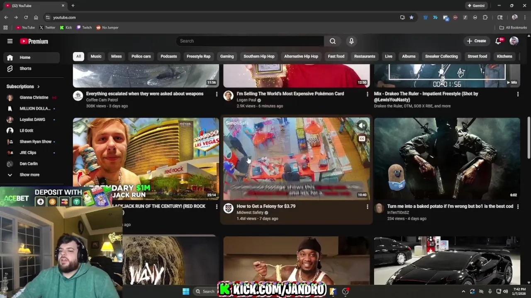Select the Music filter chip

click(96, 56)
